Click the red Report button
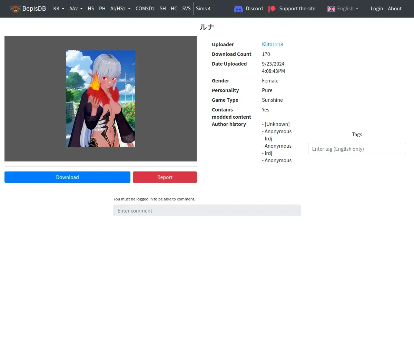Viewport: 414px width, 345px height. click(x=165, y=177)
